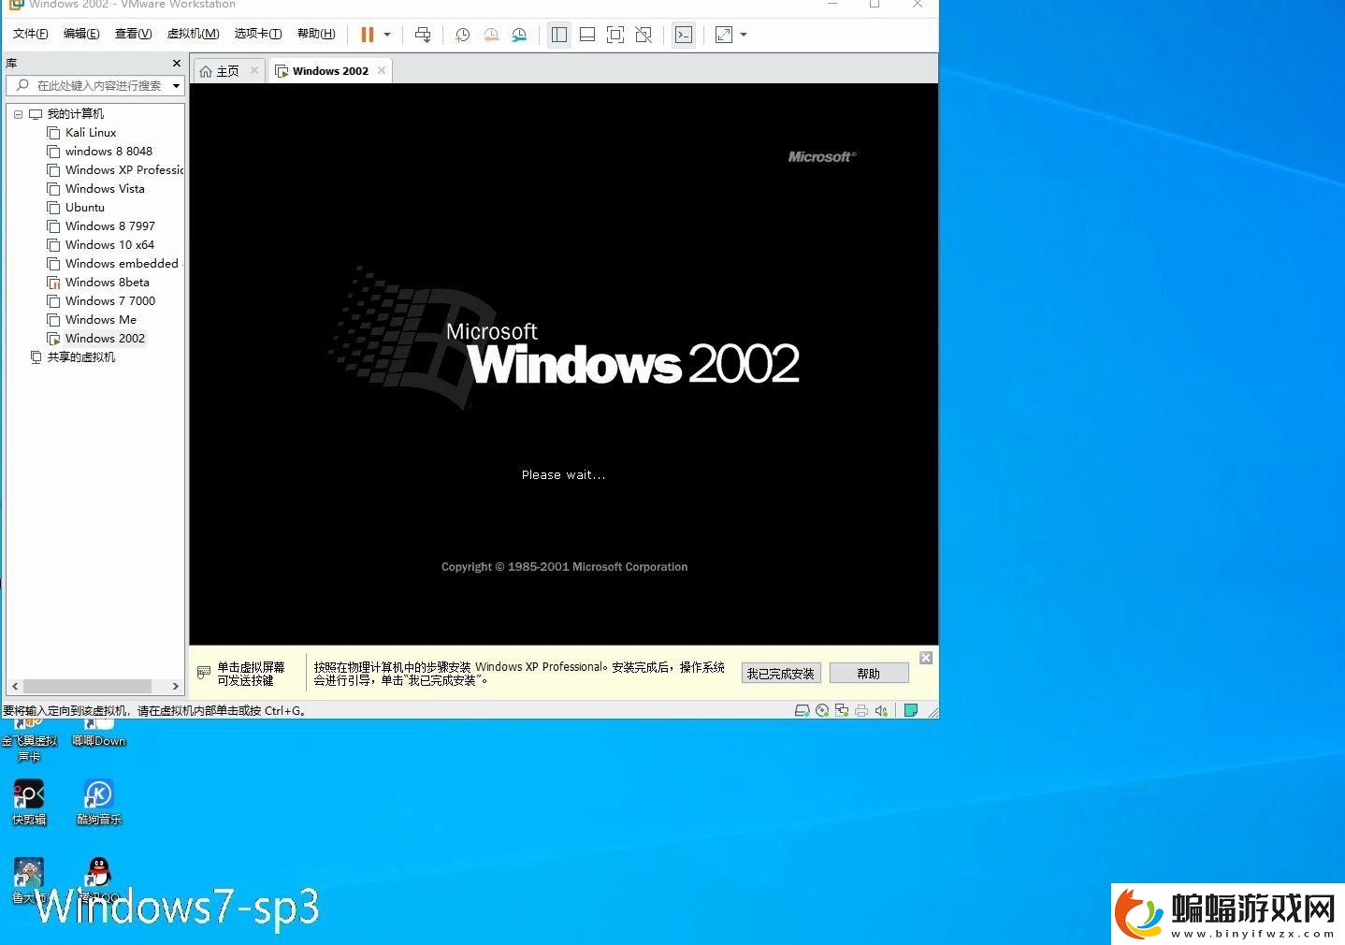
Task: Toggle the library sidebar view icon
Action: point(559,35)
